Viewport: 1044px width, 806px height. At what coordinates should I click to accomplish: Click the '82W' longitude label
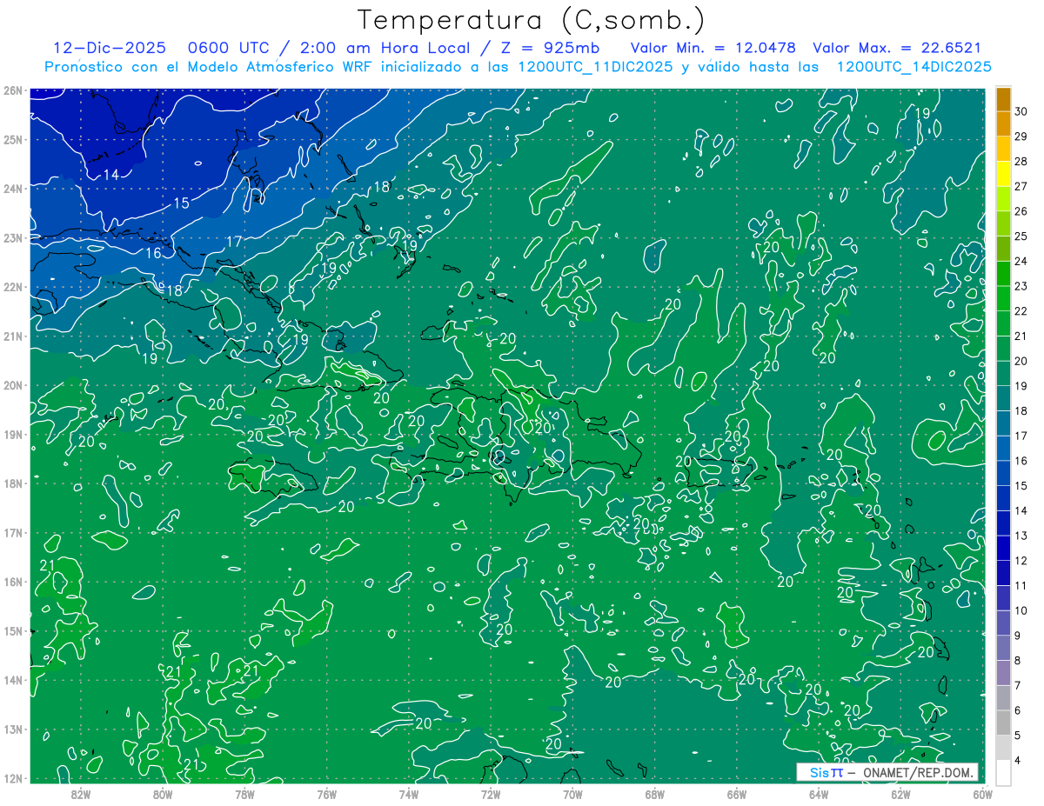click(81, 794)
